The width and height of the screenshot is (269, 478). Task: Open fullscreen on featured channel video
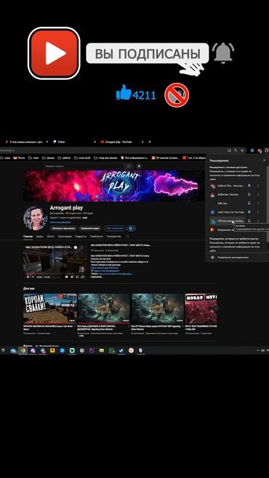click(x=83, y=277)
